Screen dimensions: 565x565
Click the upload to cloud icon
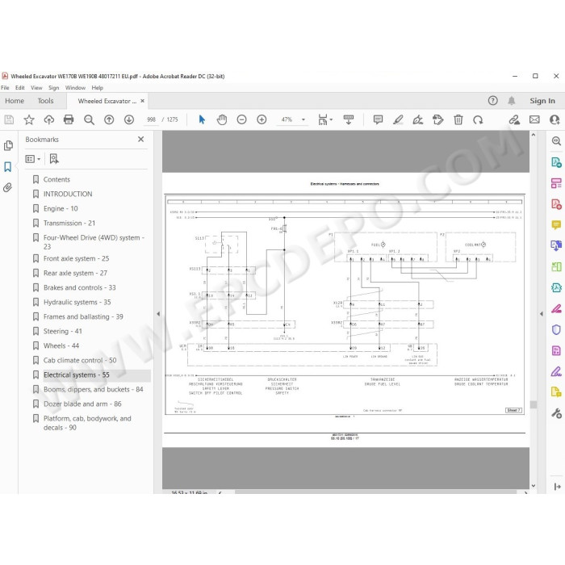point(49,119)
